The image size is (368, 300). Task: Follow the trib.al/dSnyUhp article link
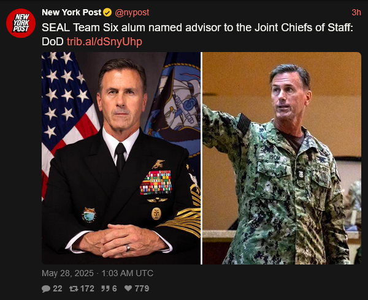coord(104,42)
